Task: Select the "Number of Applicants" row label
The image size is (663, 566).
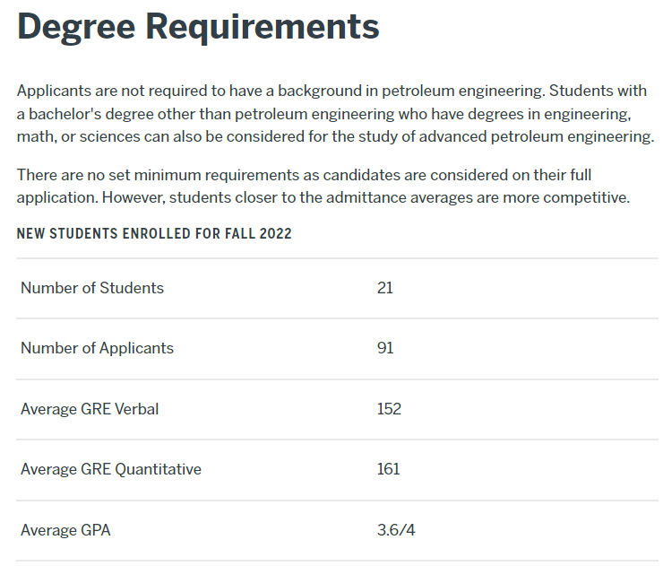Action: [x=97, y=348]
